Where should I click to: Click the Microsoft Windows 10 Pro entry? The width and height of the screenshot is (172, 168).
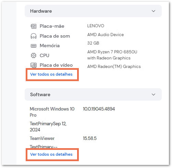point(52,112)
